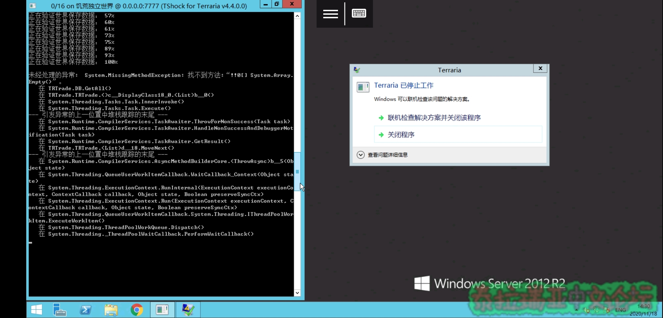Click the 'ThreadPoolWorkQueue.Dispatch()' stack line
This screenshot has width=663, height=318.
pyautogui.click(x=121, y=227)
